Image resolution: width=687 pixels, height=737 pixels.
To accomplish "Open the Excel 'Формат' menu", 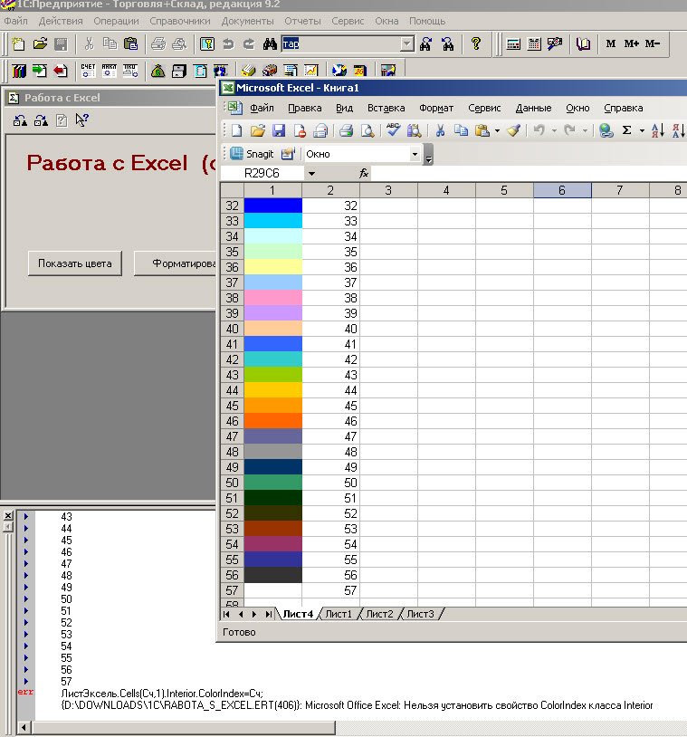I will coord(436,108).
